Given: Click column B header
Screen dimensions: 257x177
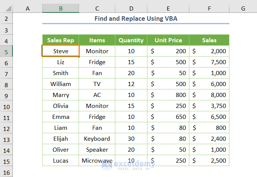Looking at the screenshot, I should click(60, 8).
